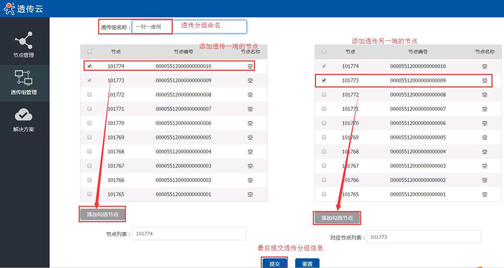Click the 对应节点列表 text field

click(423, 237)
